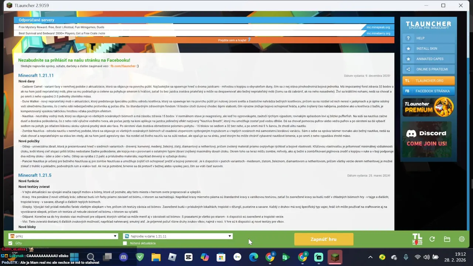Click the TL icon beside TLAUNCHER.ORG
473x266 pixels.
[407, 81]
